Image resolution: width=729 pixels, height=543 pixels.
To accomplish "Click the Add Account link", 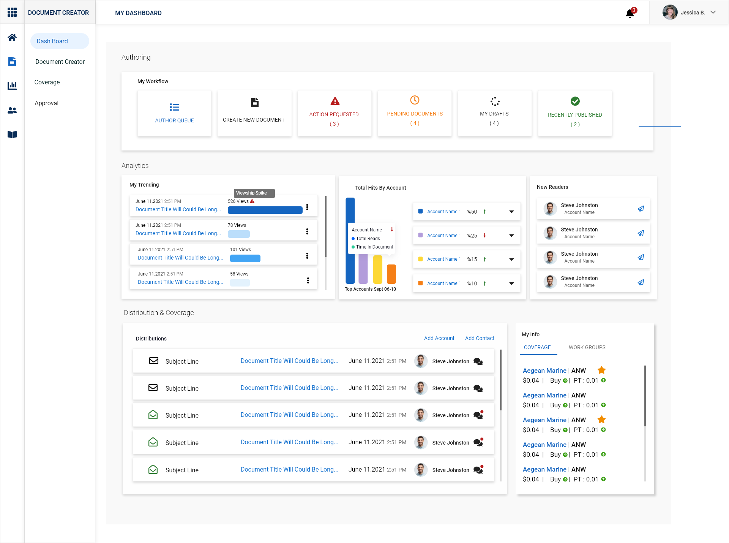I will coord(439,338).
